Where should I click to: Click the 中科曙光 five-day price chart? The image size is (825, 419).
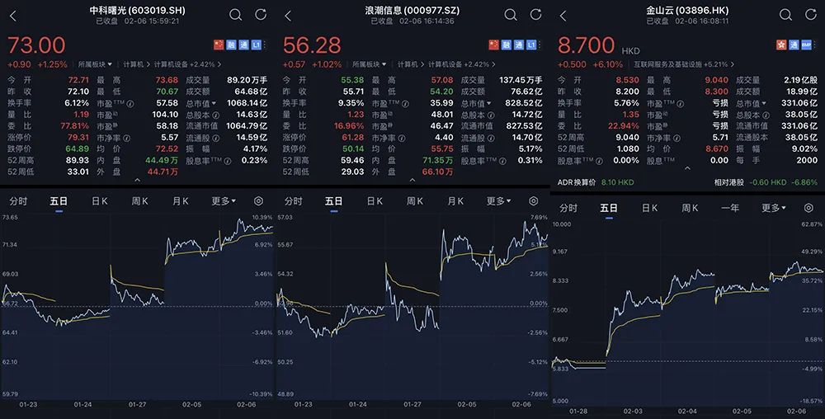(137, 308)
